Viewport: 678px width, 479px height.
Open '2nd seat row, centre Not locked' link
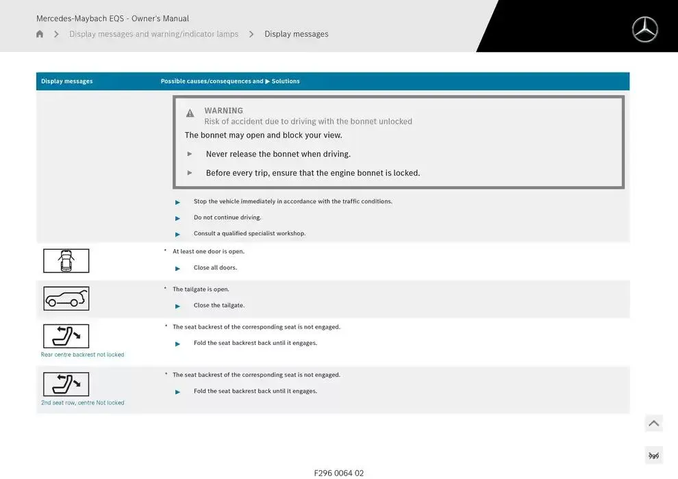(x=82, y=402)
